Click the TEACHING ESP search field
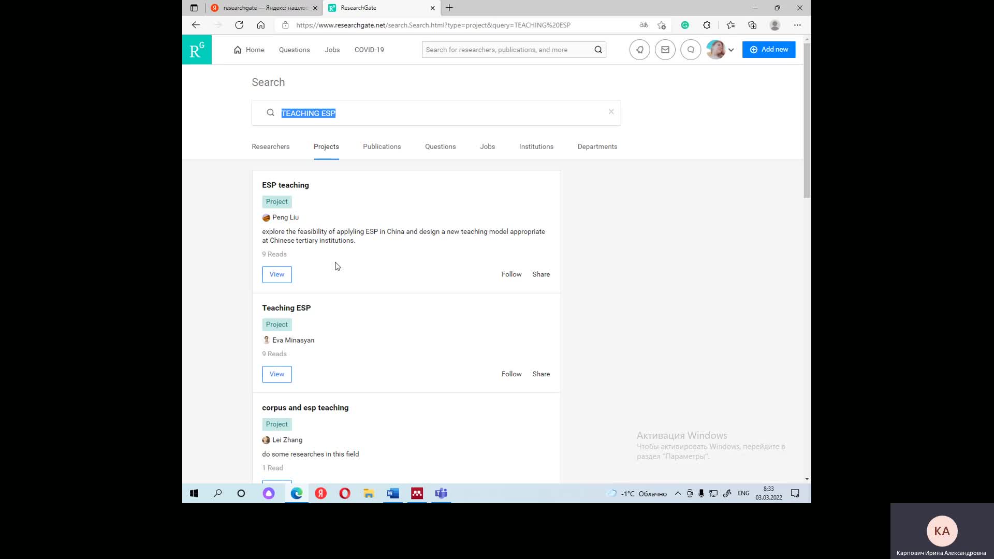Screen dimensions: 994x559 point(436,113)
